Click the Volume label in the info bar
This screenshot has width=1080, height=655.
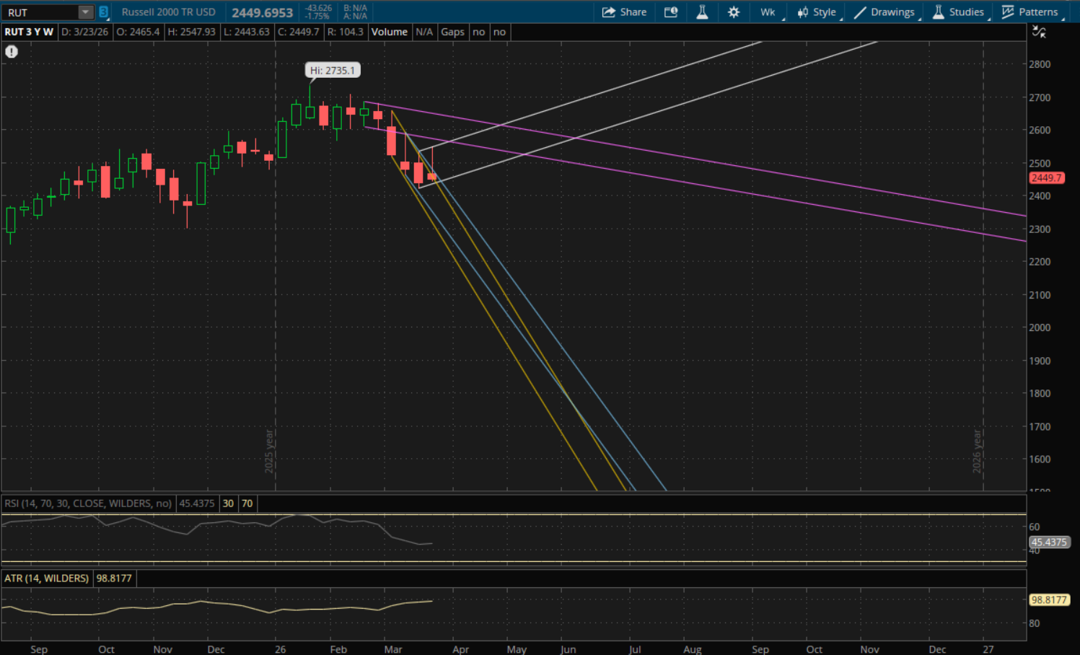(x=389, y=32)
